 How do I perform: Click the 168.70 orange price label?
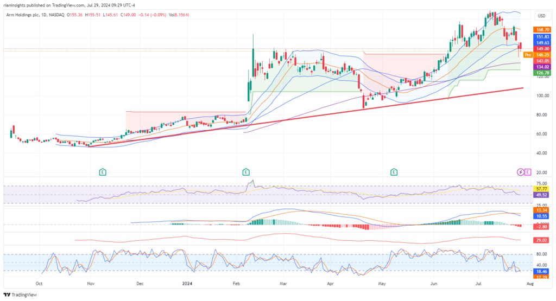pyautogui.click(x=542, y=30)
